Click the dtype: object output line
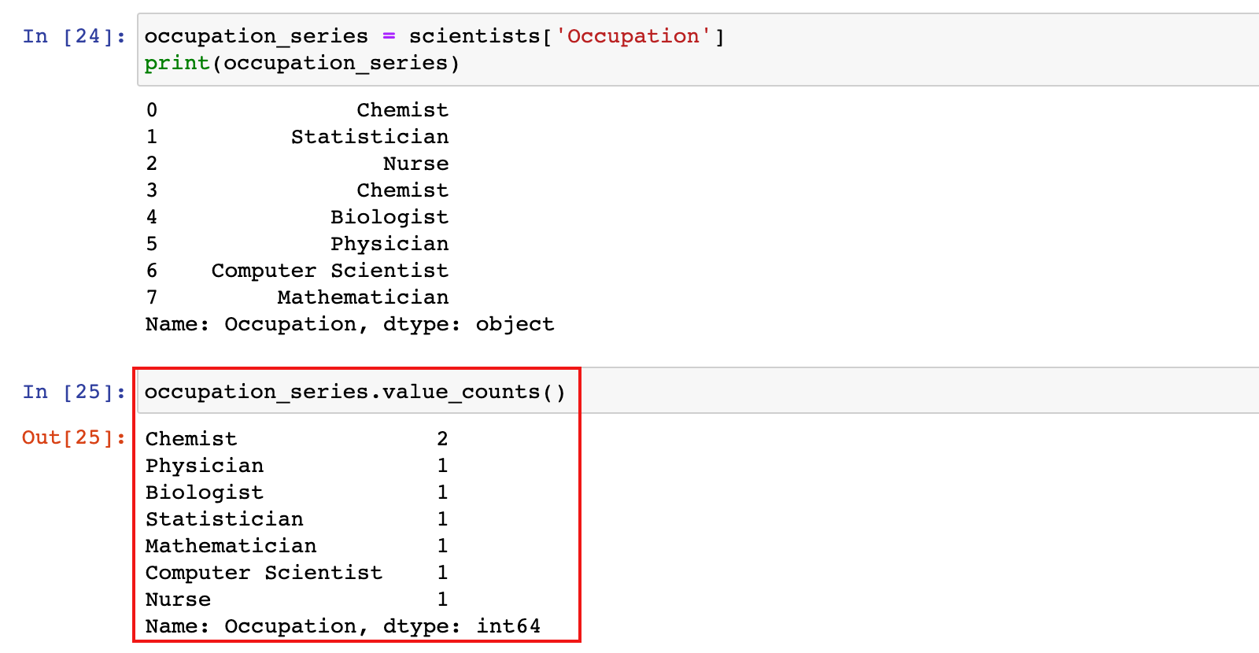The image size is (1259, 653). point(350,324)
